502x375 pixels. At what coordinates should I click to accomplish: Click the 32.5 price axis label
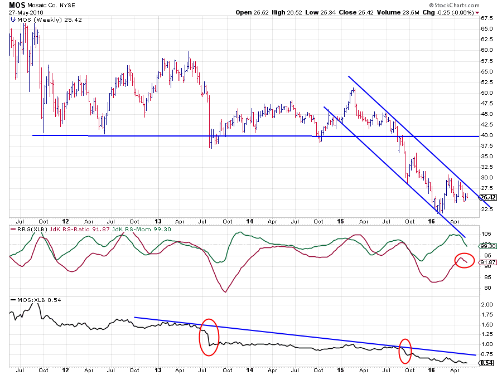coord(486,167)
